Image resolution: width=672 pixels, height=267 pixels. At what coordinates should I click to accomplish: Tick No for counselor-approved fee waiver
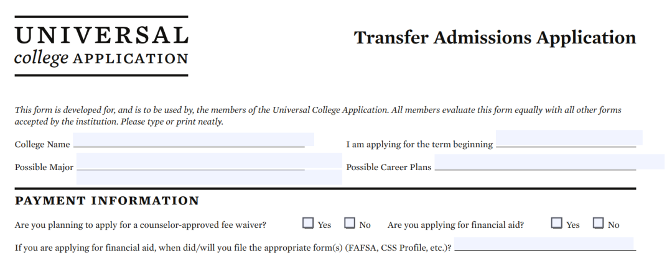350,223
